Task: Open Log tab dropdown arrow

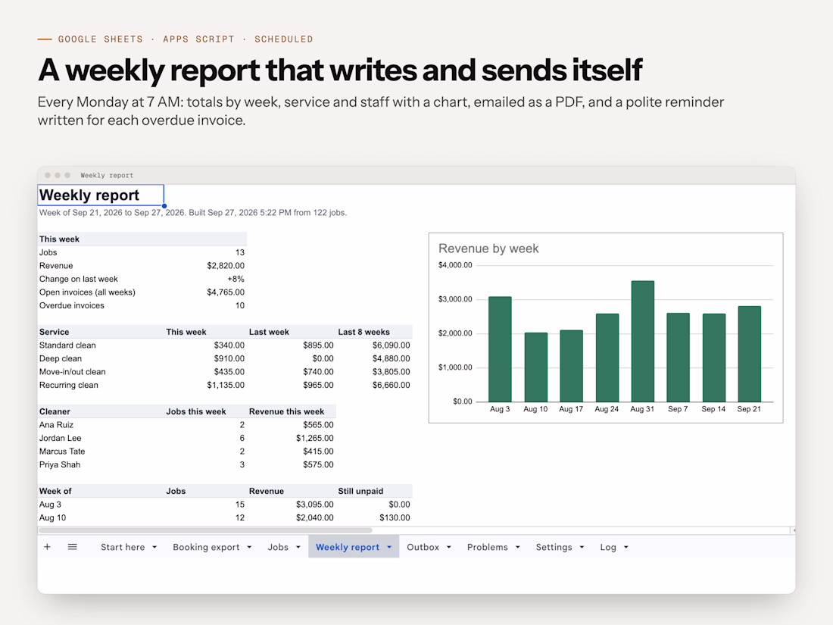Action: pos(626,548)
